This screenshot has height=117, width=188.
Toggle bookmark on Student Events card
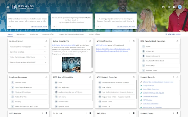click(178, 113)
